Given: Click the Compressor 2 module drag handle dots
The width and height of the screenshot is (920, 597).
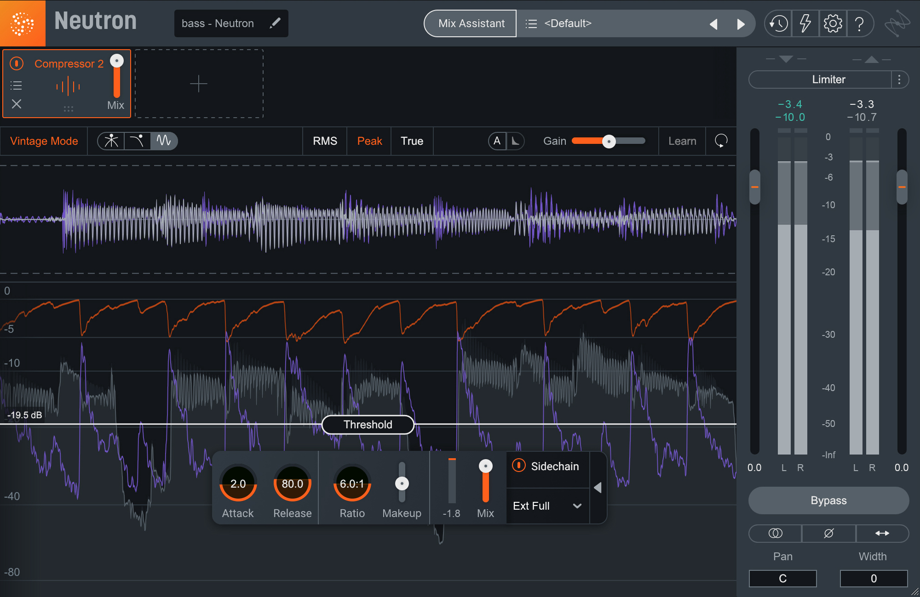Looking at the screenshot, I should coord(69,109).
